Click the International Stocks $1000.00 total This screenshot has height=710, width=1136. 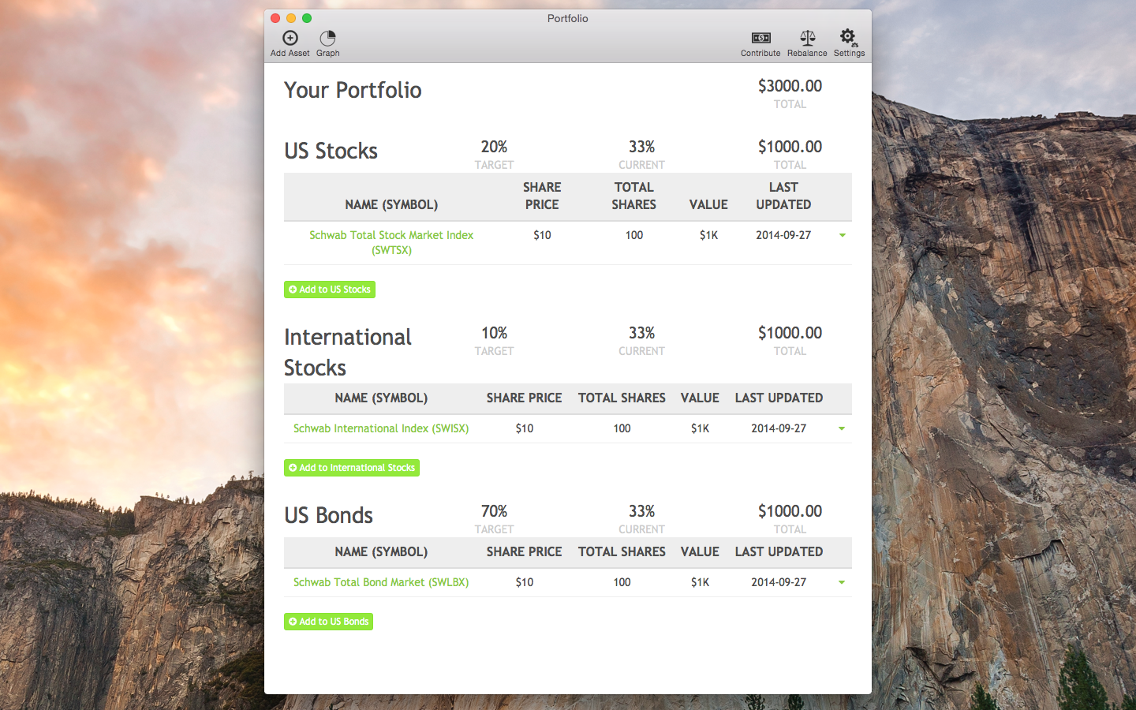(x=790, y=333)
